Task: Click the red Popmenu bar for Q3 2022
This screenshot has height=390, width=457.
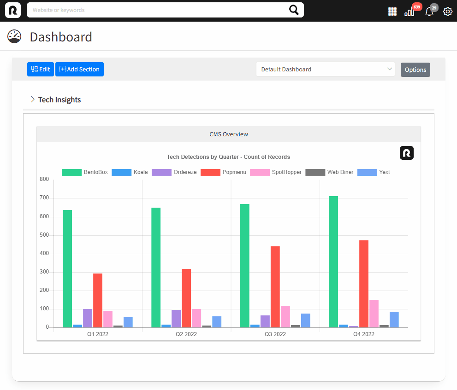Action: (275, 287)
